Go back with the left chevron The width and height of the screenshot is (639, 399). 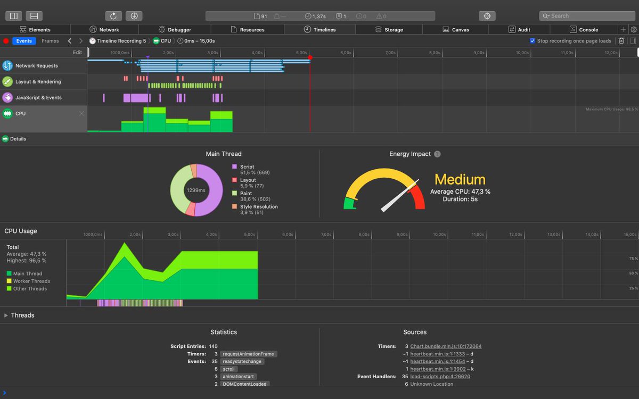coord(70,41)
